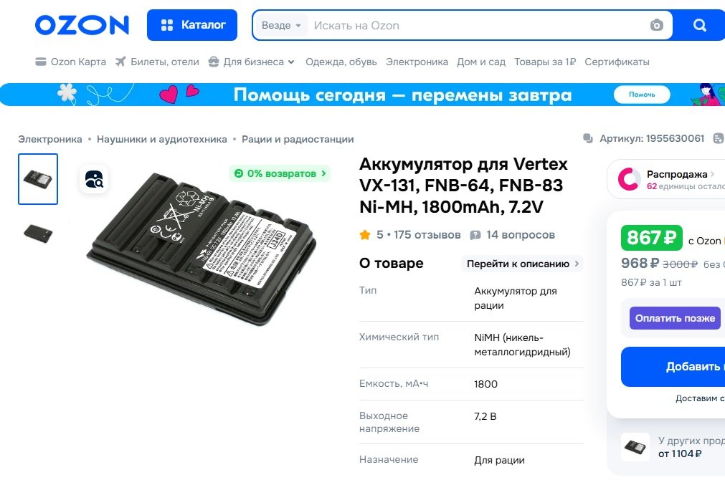Open the Электроника menu item
The image size is (725, 480).
[x=417, y=62]
